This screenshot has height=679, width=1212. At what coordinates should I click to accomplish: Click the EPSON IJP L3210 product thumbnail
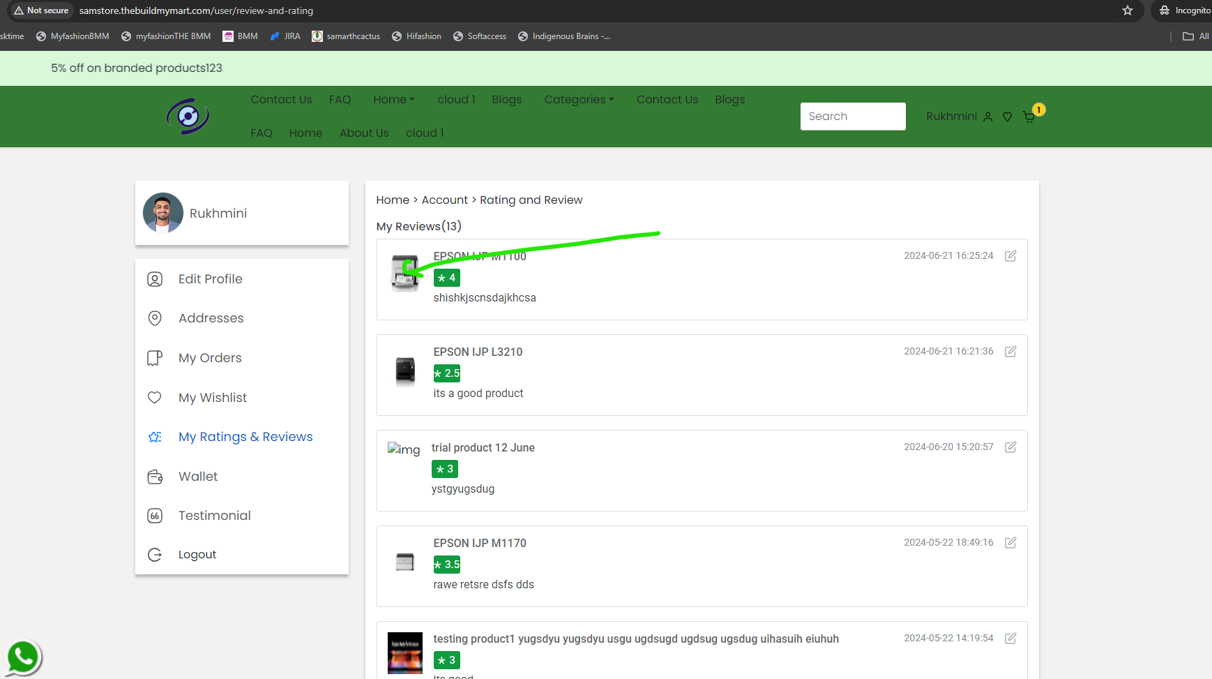(405, 371)
